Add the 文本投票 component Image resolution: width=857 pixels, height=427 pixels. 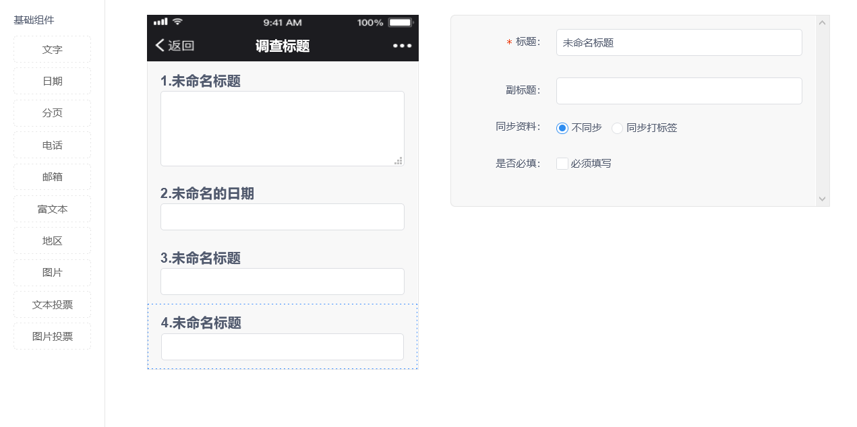click(52, 304)
